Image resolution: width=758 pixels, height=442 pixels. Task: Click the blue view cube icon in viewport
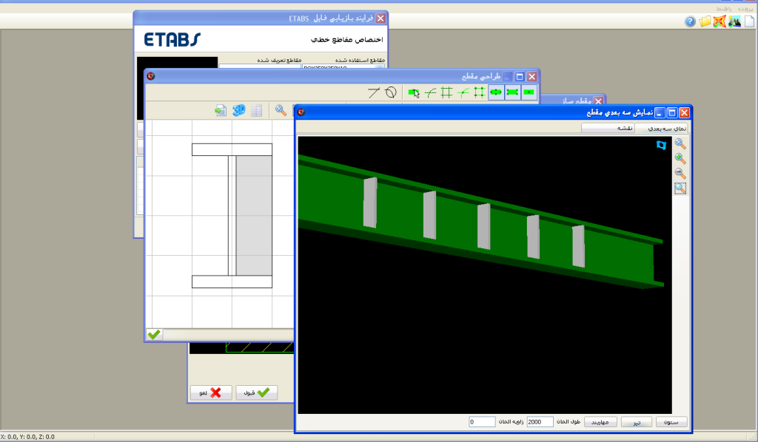coord(661,146)
